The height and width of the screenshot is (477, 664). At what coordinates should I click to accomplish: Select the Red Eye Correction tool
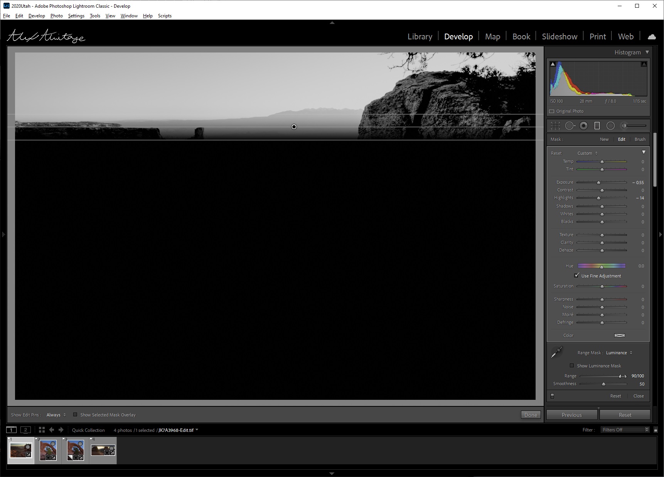[x=584, y=125]
